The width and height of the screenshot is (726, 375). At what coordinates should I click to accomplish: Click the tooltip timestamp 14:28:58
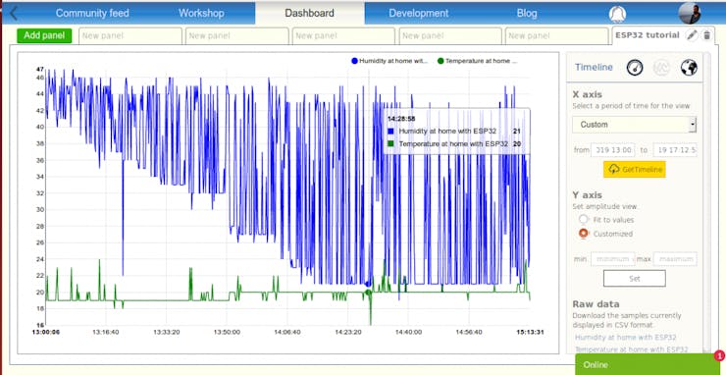point(401,119)
